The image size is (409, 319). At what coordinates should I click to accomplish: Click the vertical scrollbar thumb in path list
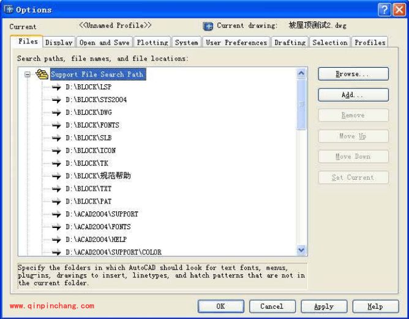click(301, 104)
